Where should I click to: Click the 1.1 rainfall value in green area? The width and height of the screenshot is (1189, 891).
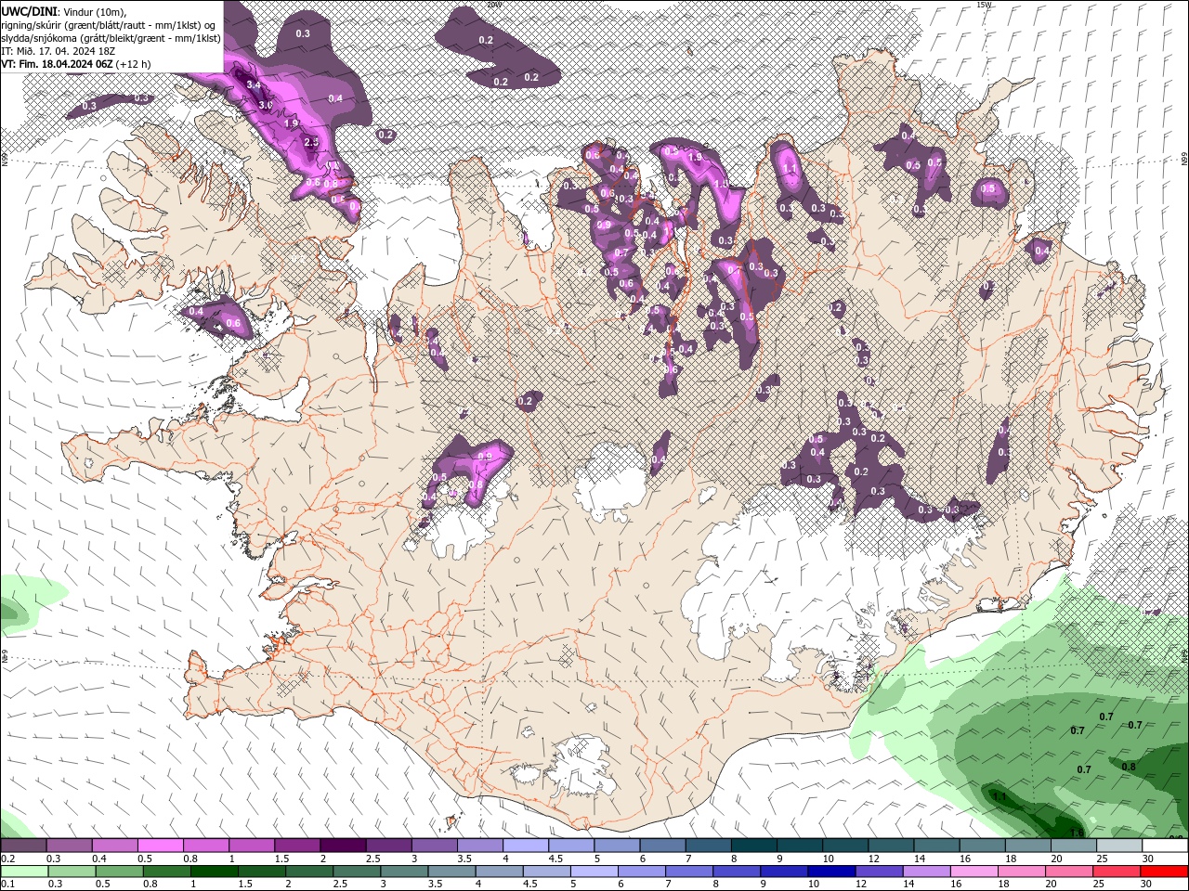[1000, 797]
